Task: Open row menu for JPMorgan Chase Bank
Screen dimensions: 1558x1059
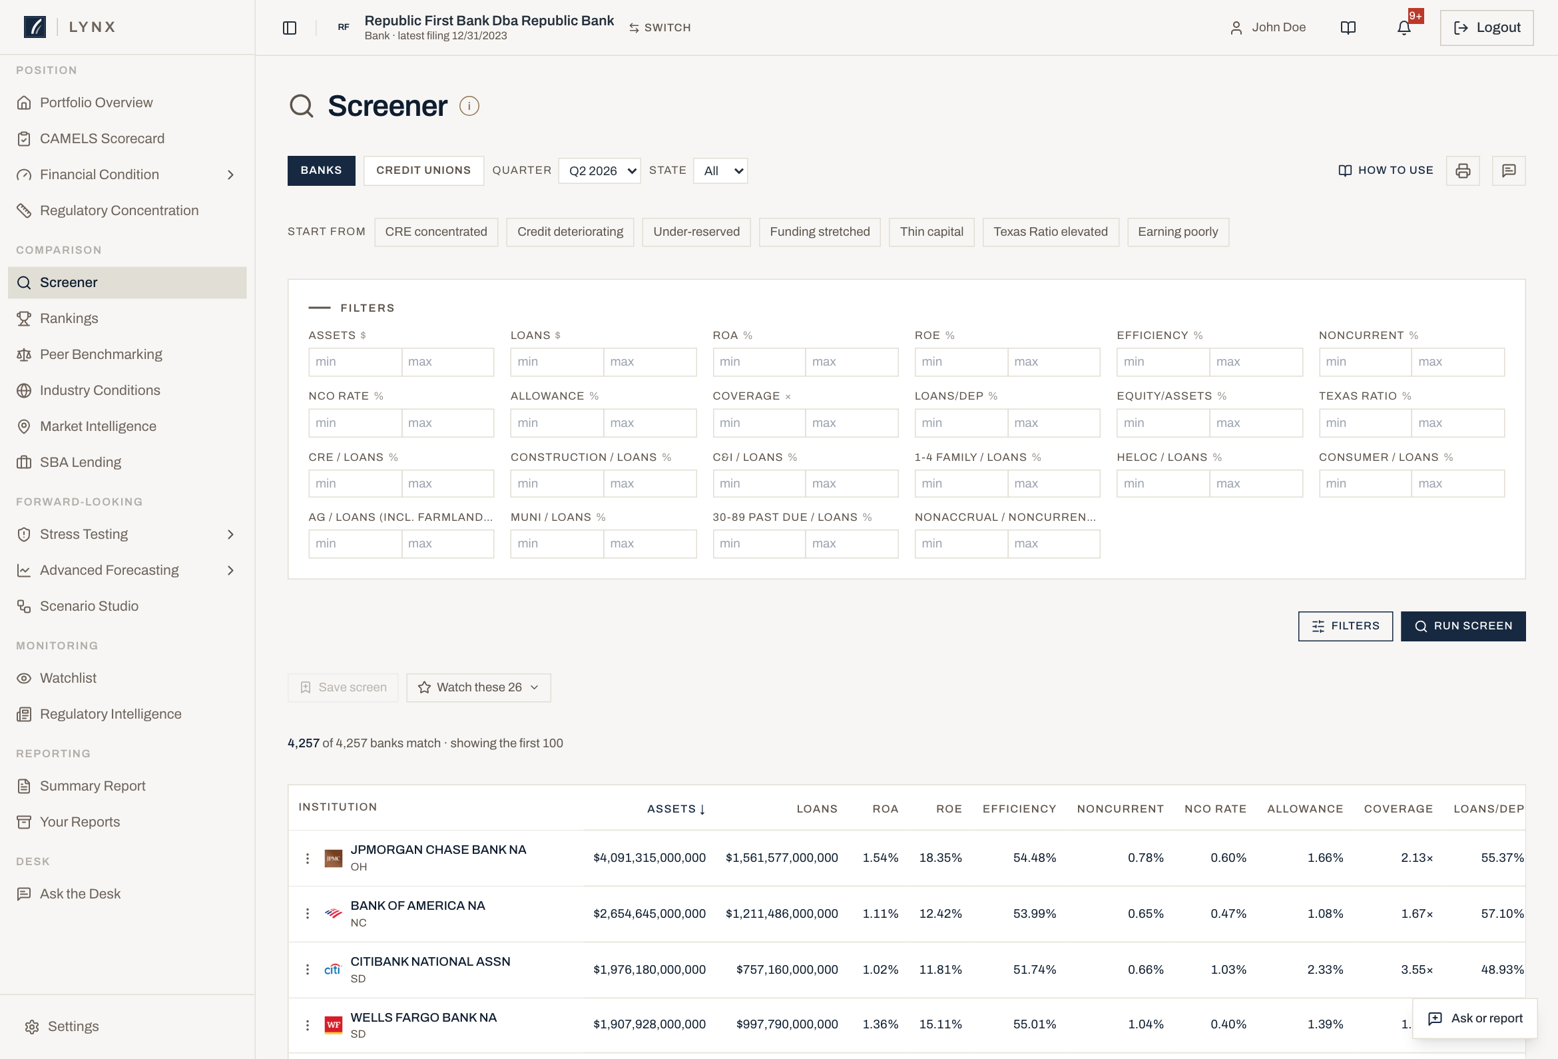Action: pyautogui.click(x=308, y=858)
